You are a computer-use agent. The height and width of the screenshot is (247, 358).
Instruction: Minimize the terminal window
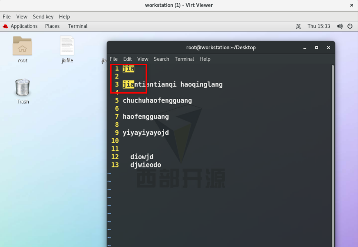click(x=305, y=48)
